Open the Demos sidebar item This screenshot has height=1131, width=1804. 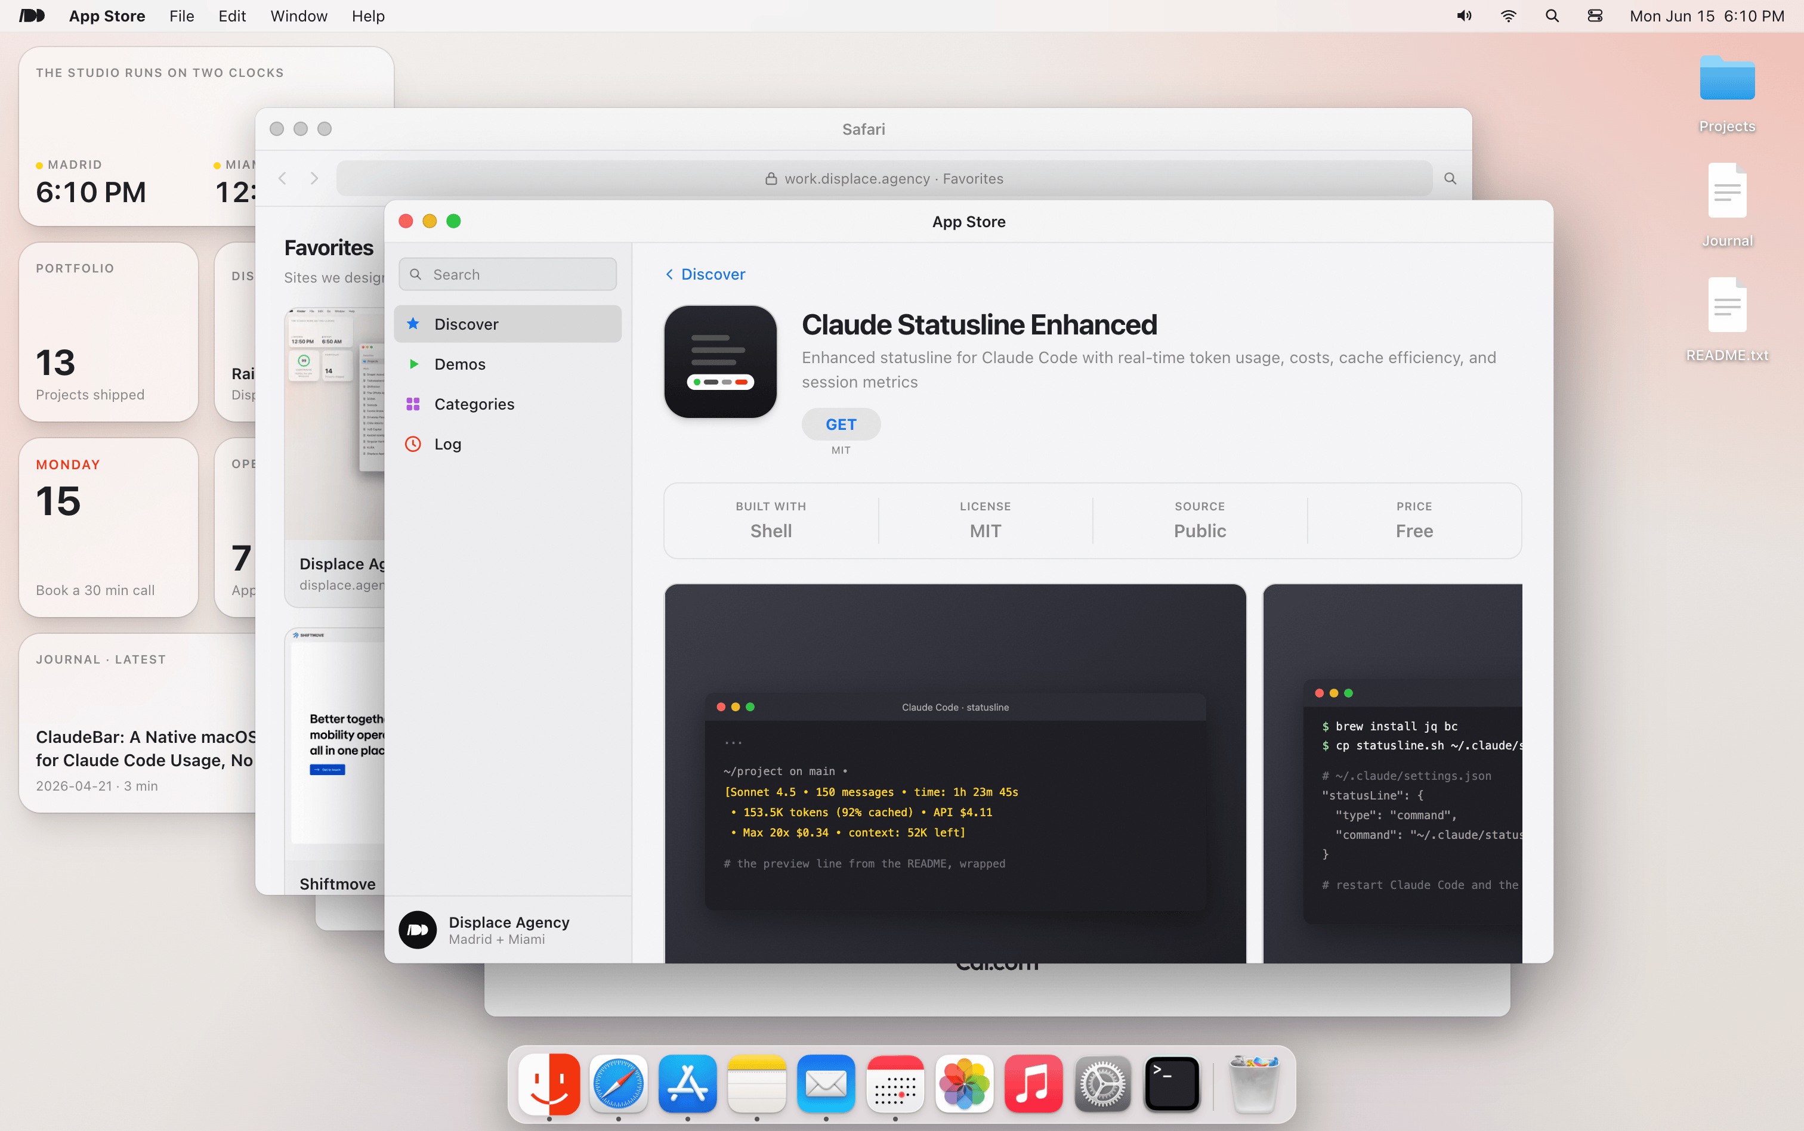[x=507, y=364]
